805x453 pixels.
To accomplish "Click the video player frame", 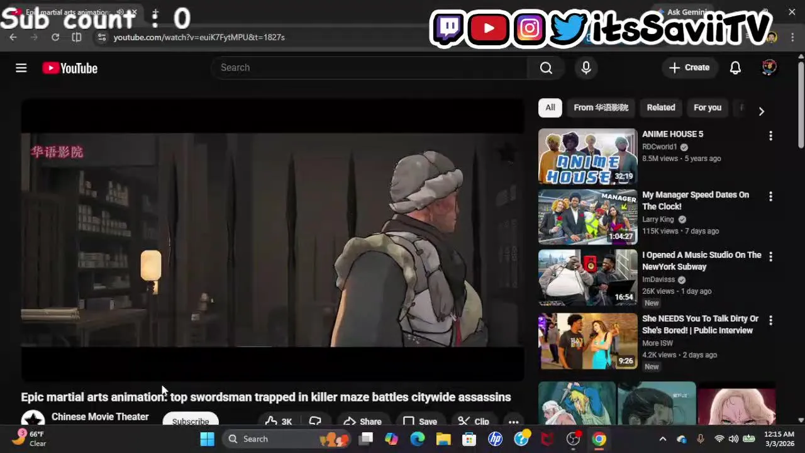I will [272, 240].
